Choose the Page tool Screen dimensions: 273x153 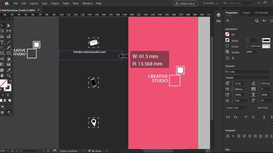click(2, 31)
